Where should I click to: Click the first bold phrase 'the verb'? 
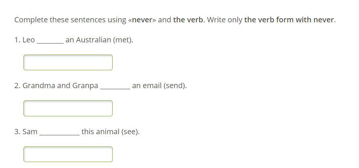click(x=188, y=20)
